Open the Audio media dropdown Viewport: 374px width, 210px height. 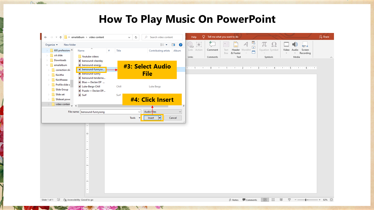pos(295,48)
